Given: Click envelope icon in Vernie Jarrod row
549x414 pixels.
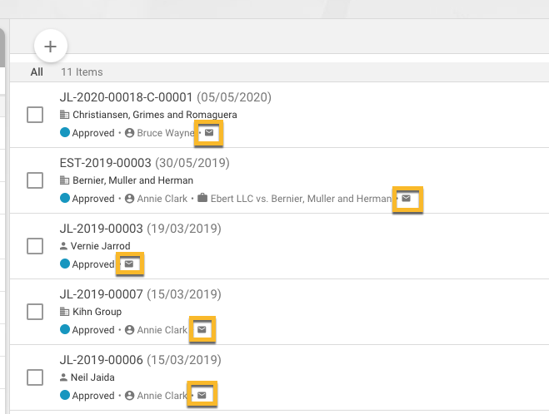Looking at the screenshot, I should coord(129,264).
